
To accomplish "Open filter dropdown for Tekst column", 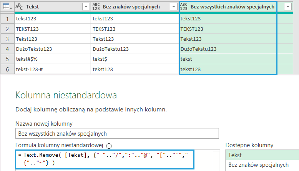I will 86,7.
